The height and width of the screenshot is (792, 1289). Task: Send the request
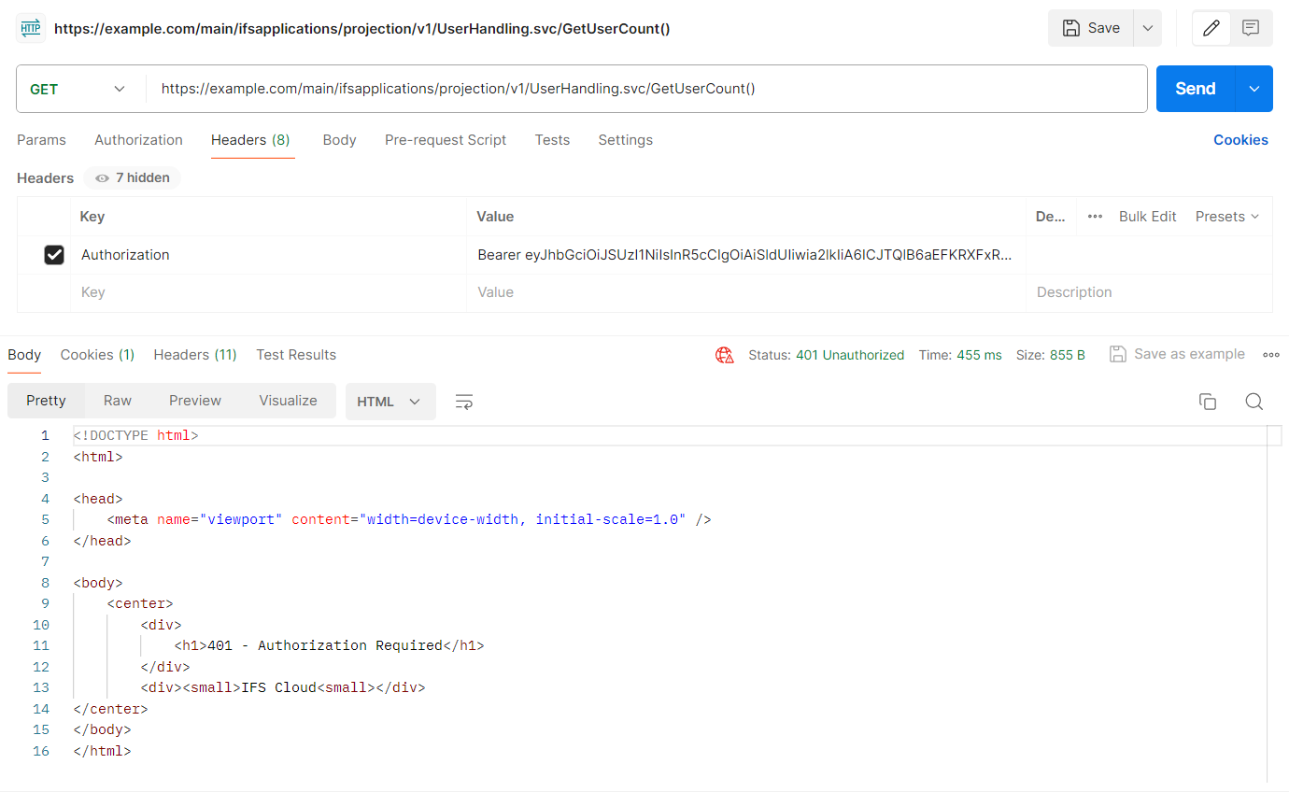1195,88
